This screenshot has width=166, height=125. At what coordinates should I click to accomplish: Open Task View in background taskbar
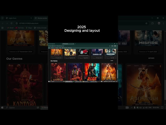pos(38,108)
